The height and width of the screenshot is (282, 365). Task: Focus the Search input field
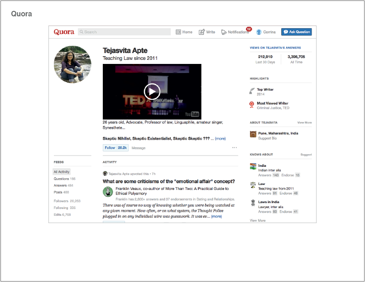point(124,32)
